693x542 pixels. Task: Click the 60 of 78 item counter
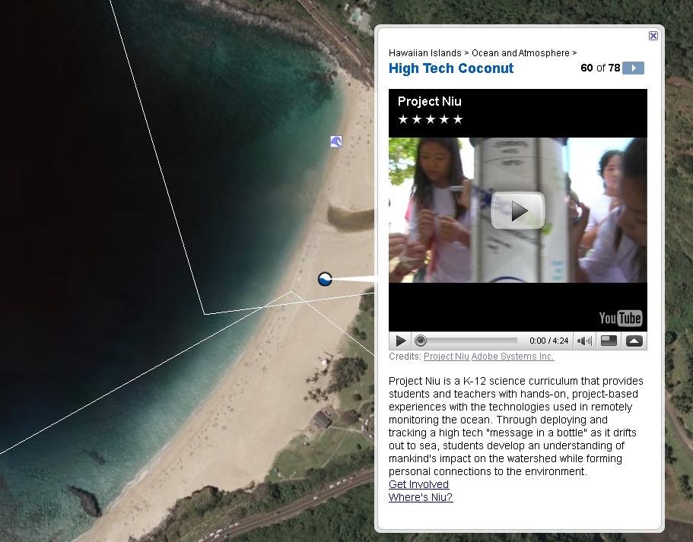600,68
